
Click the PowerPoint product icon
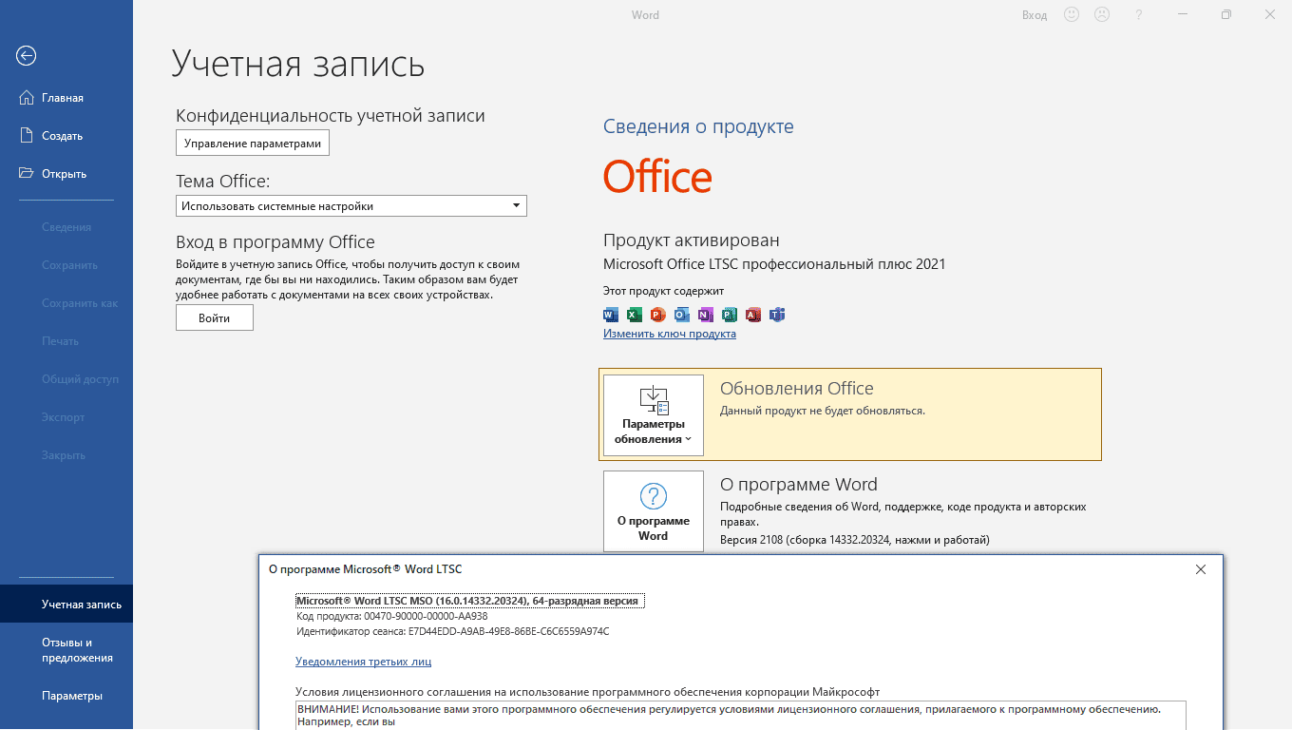(658, 315)
